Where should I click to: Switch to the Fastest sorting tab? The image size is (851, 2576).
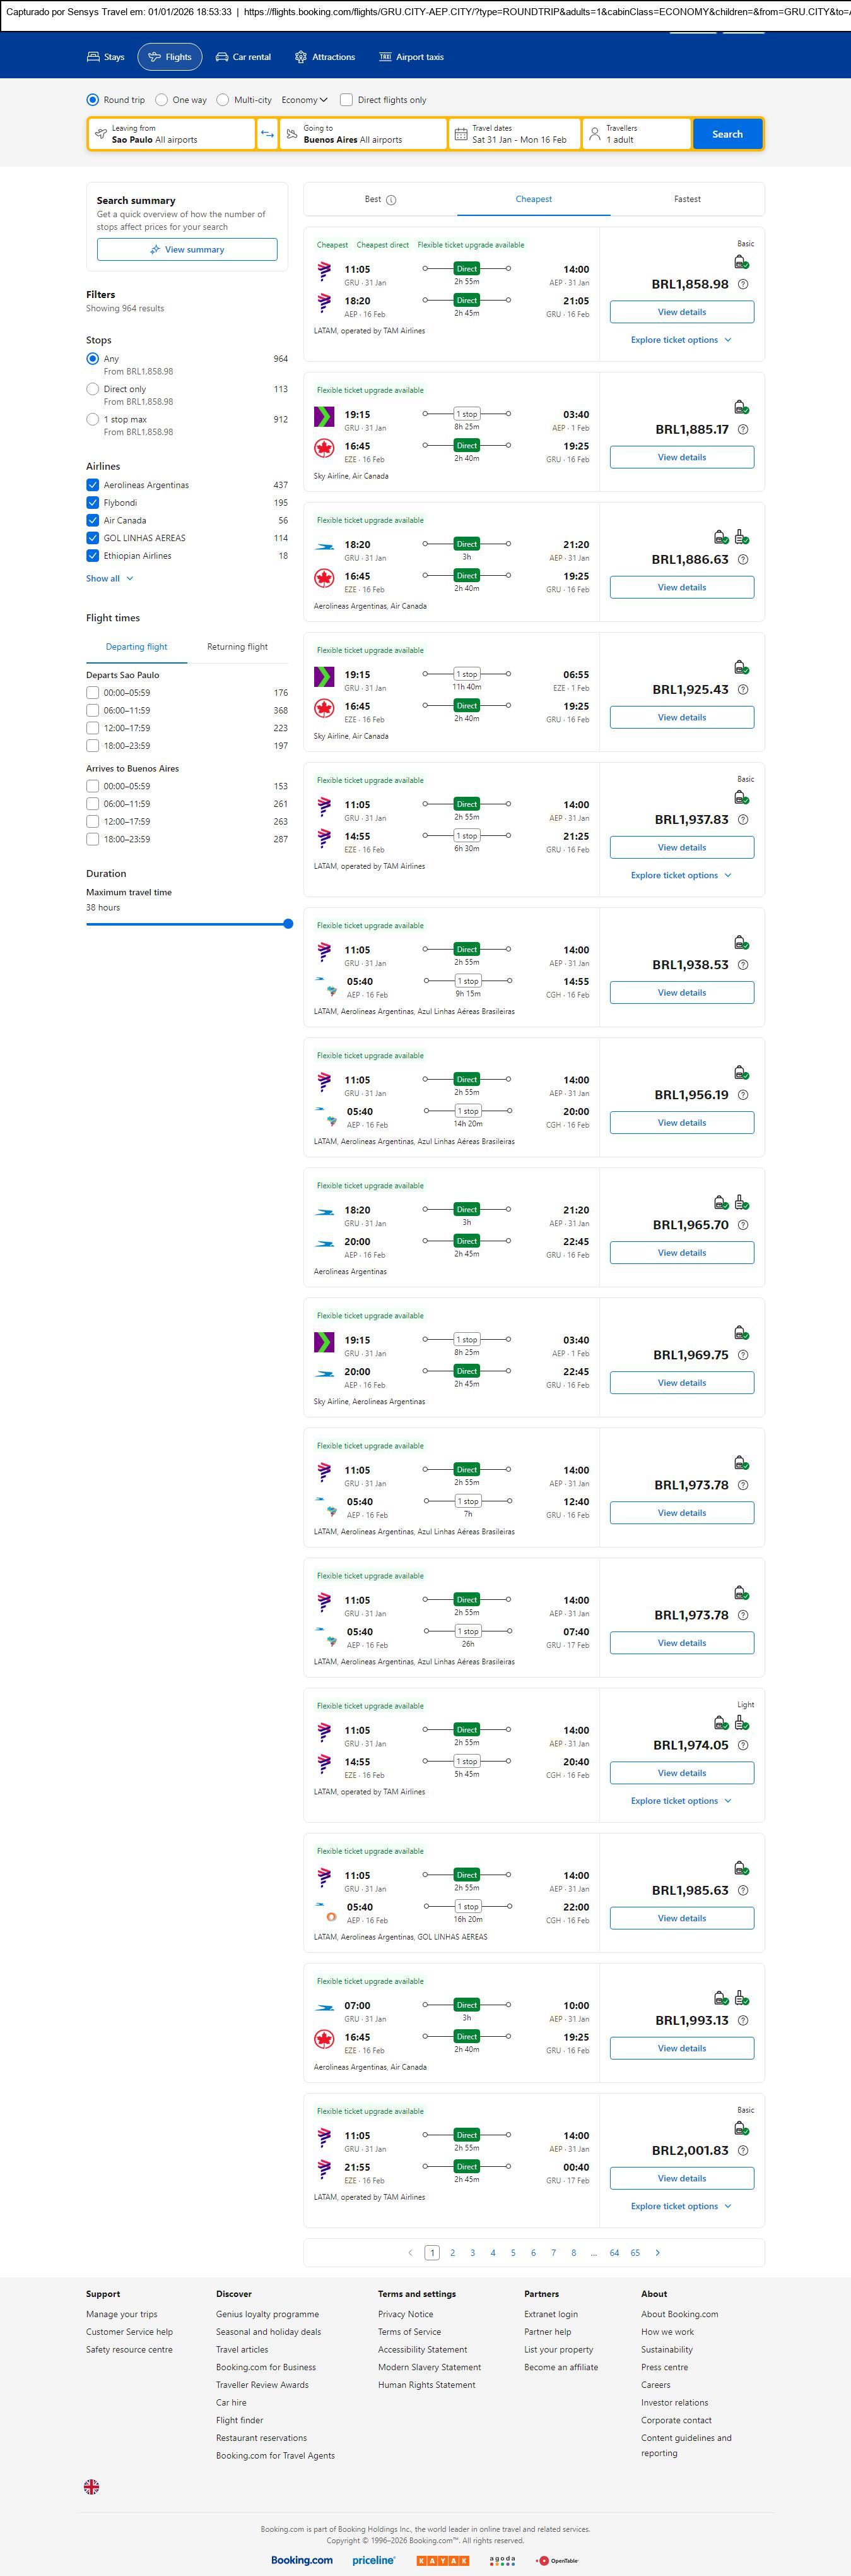686,199
